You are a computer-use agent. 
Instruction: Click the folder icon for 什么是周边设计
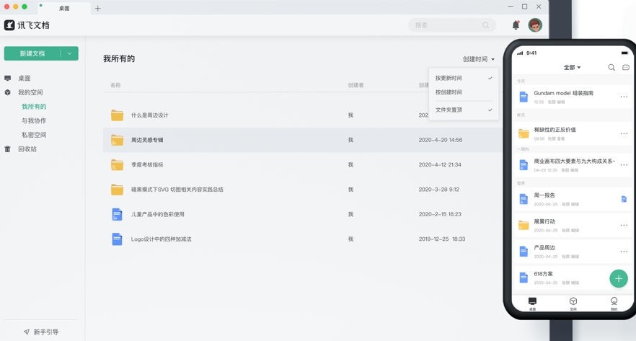click(x=118, y=115)
